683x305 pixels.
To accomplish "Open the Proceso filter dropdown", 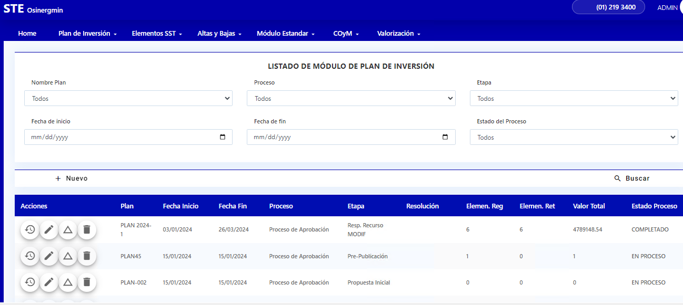I will (351, 98).
